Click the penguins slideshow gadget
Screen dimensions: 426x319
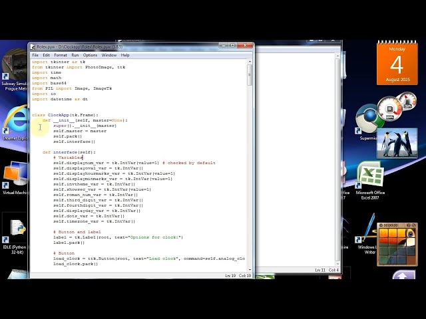click(x=397, y=143)
